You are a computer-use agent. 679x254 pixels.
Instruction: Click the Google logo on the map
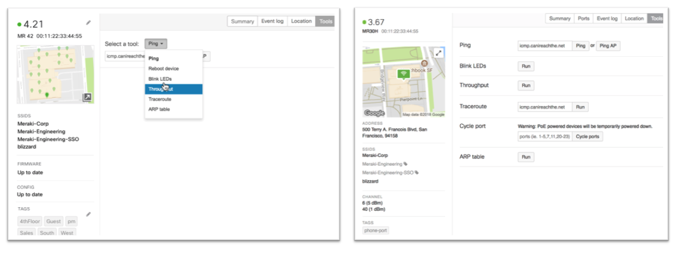pyautogui.click(x=374, y=113)
